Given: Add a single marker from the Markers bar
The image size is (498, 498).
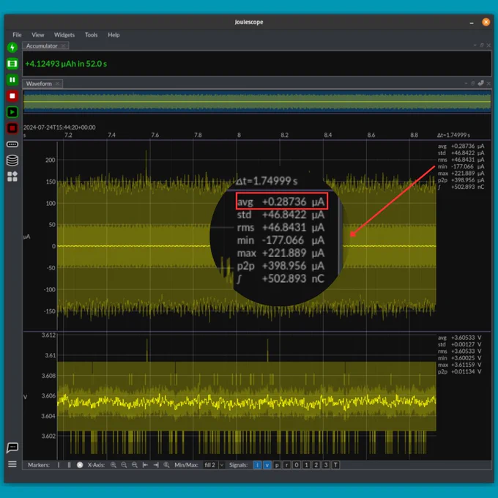Looking at the screenshot, I should (59, 465).
